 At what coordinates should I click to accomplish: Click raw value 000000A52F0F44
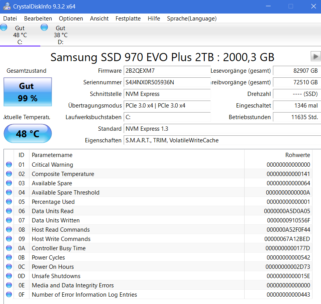pyautogui.click(x=288, y=230)
